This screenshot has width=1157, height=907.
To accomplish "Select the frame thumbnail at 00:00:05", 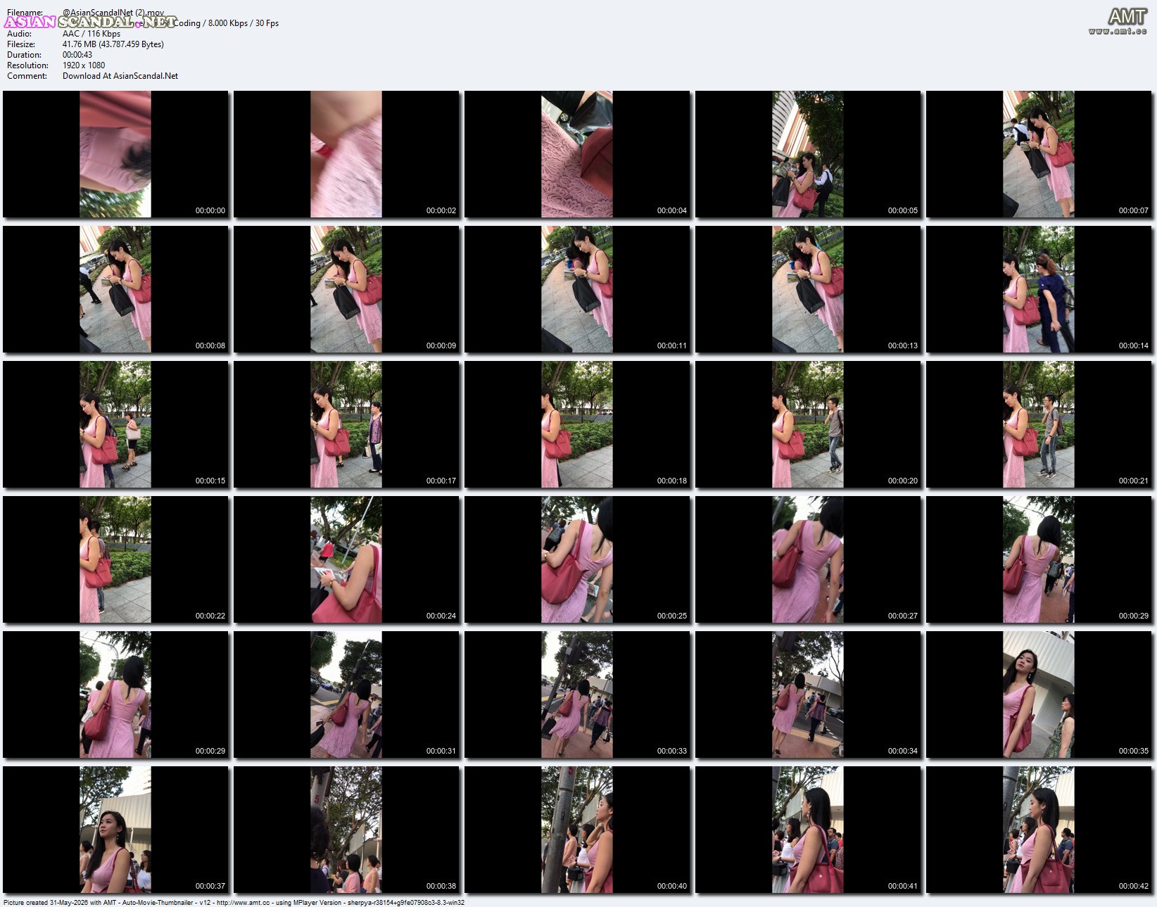I will pos(808,154).
